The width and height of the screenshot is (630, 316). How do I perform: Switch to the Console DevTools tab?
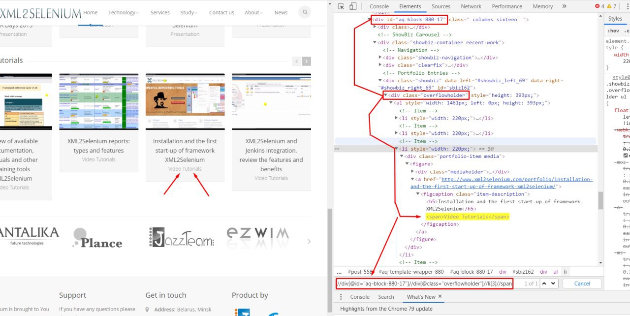click(x=379, y=6)
